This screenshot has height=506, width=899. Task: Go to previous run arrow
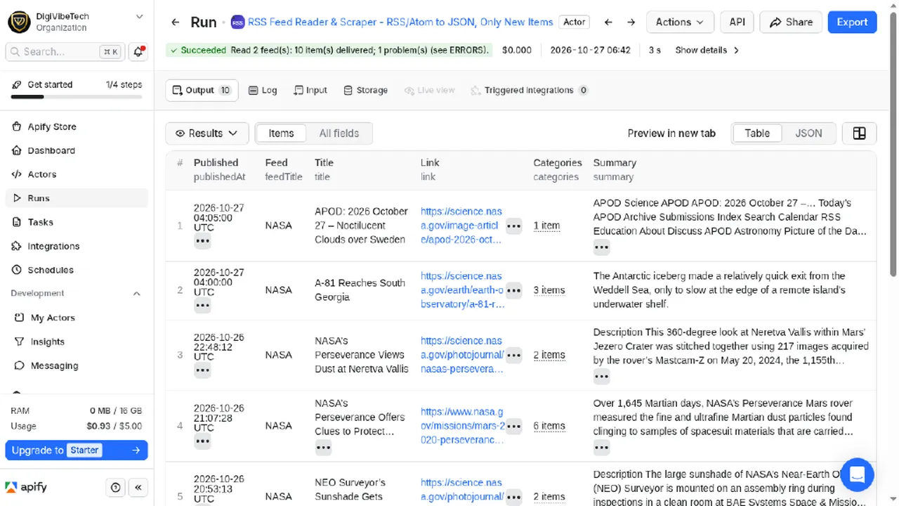[x=608, y=22]
